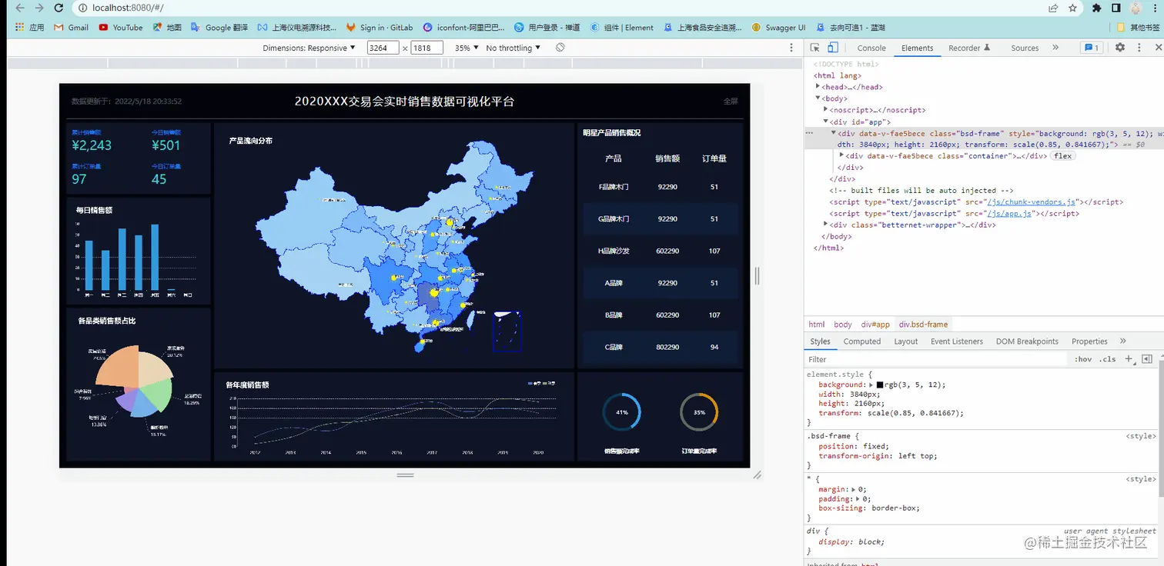This screenshot has width=1164, height=566.
Task: Open the /js/chunk-vendors.js script link
Action: coord(1032,202)
